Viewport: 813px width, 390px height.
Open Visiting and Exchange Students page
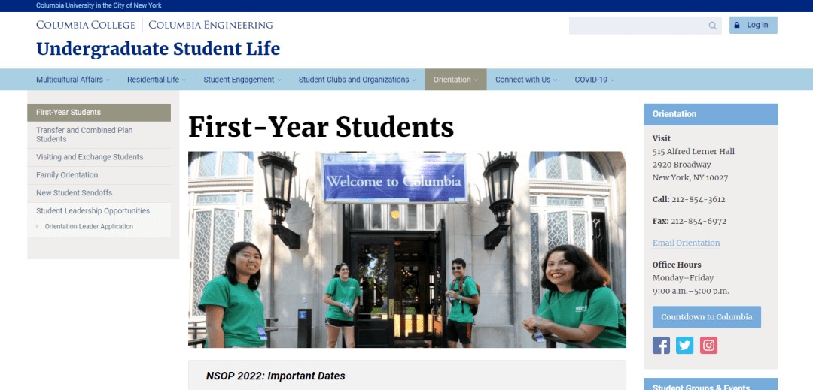[x=99, y=157]
